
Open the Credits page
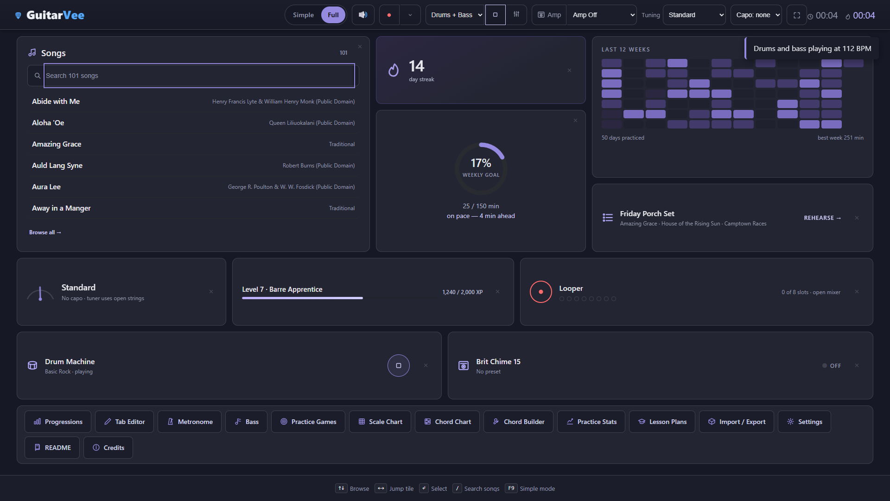[108, 448]
